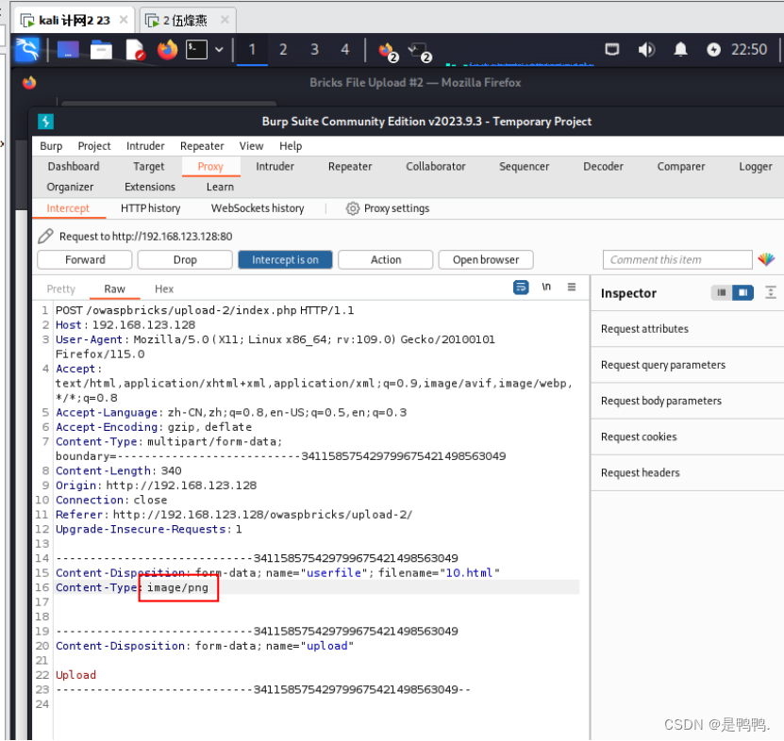Switch to workspace 3

314,50
